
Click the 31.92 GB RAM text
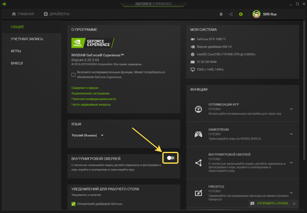coord(207,62)
